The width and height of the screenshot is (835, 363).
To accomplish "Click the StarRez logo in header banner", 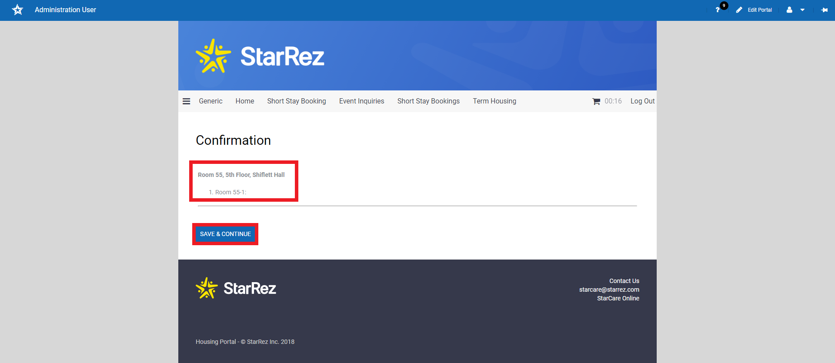I will [260, 56].
